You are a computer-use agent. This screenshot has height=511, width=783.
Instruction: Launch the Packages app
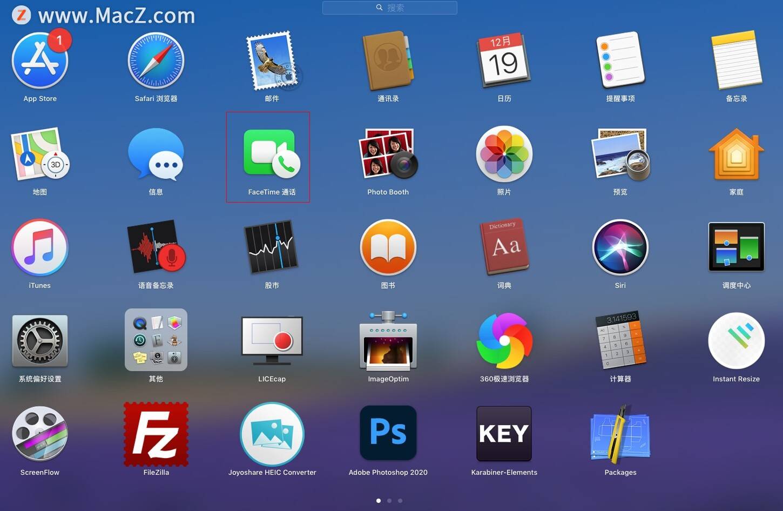point(620,435)
